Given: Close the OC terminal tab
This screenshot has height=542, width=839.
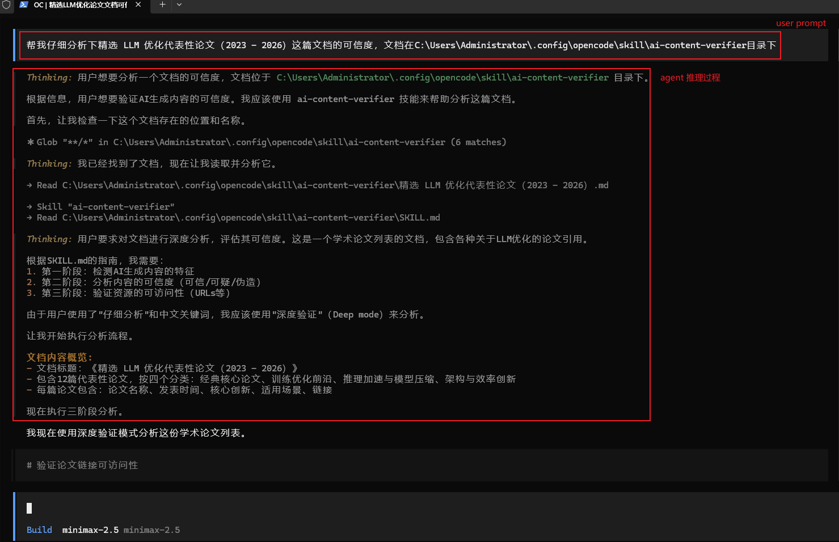Looking at the screenshot, I should (x=138, y=5).
